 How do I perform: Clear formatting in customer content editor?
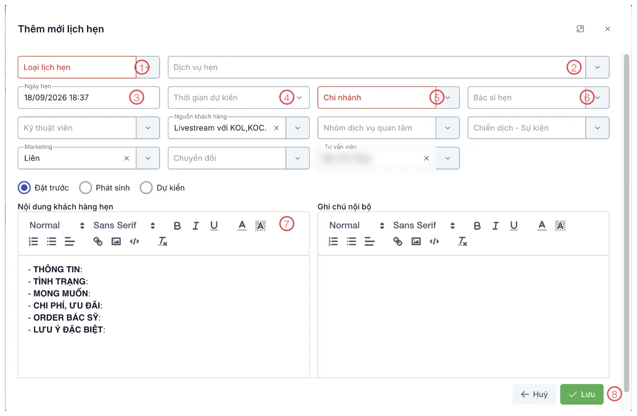coord(163,242)
